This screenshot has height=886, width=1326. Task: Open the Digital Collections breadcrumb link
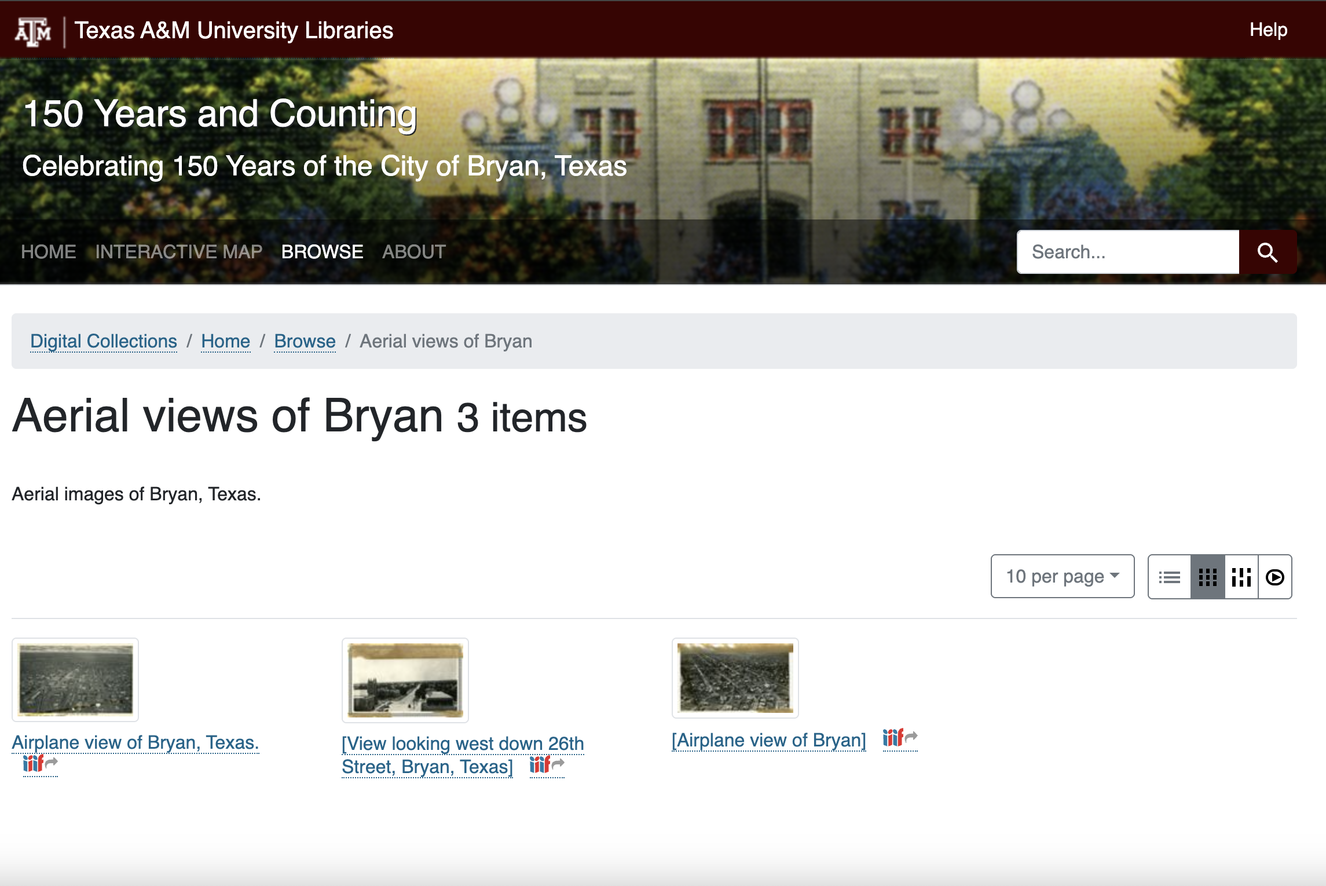click(103, 341)
